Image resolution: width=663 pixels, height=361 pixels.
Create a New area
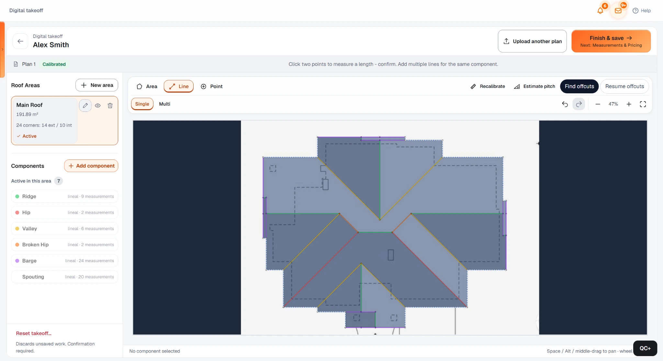click(x=97, y=85)
